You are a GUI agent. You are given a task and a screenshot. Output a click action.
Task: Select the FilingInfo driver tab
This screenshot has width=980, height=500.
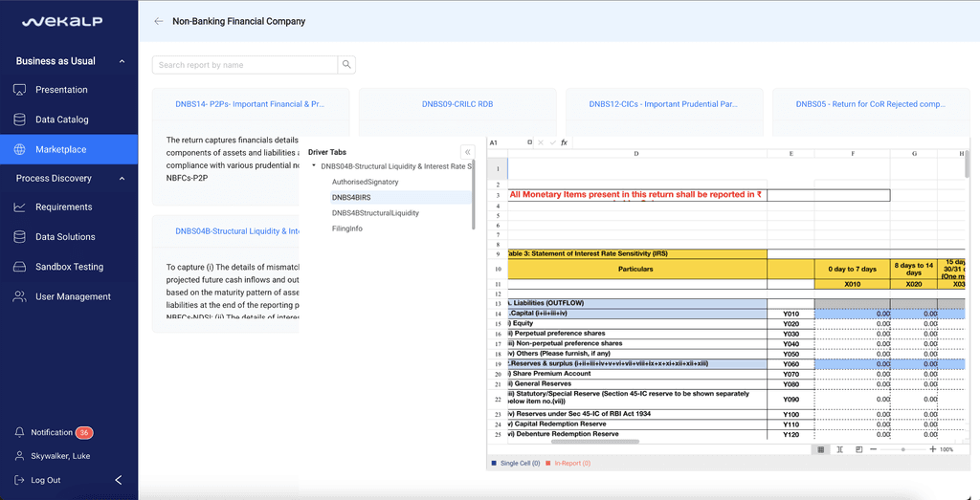346,228
